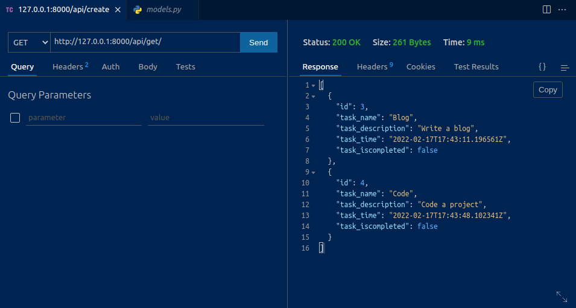
Task: Click the response word wrap lines icon
Action: 565,68
